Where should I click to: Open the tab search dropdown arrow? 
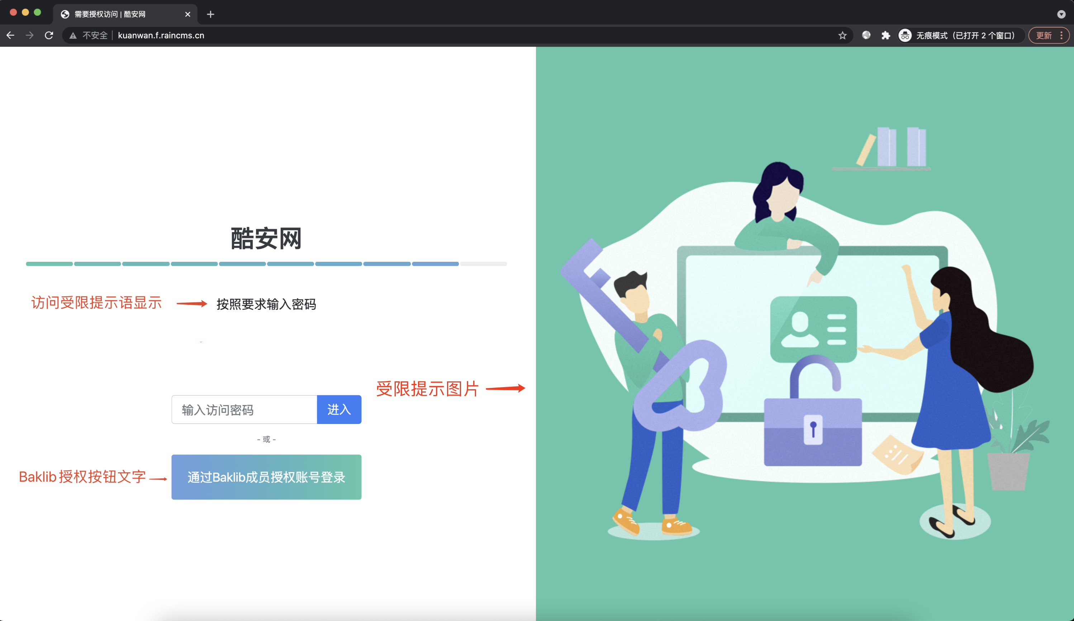coord(1061,14)
